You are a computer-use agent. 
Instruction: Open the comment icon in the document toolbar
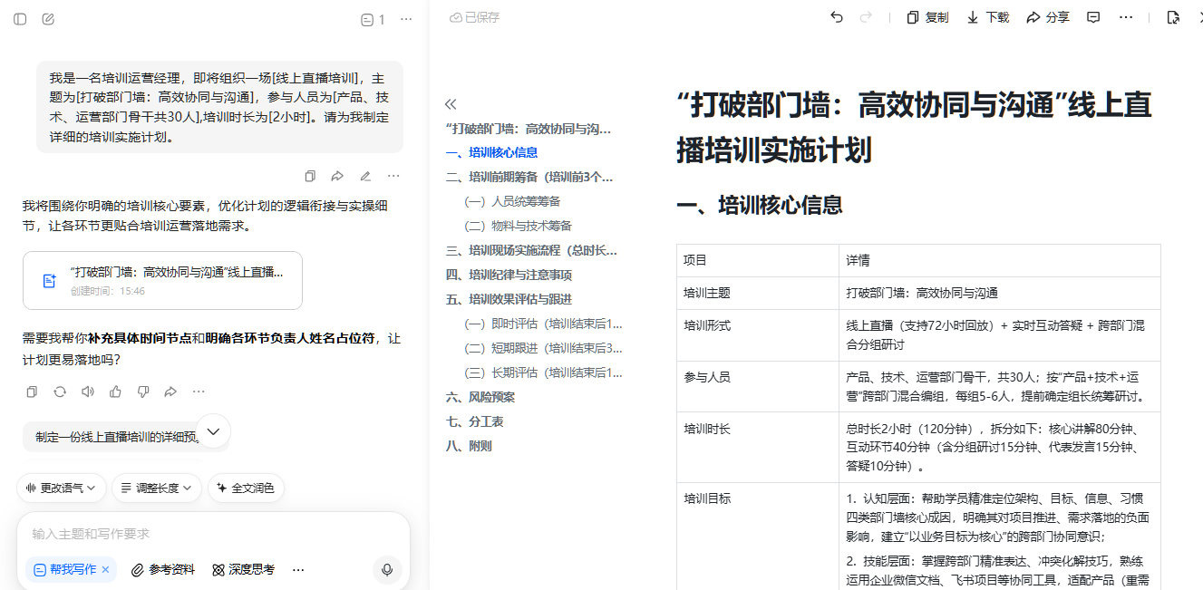tap(1093, 17)
